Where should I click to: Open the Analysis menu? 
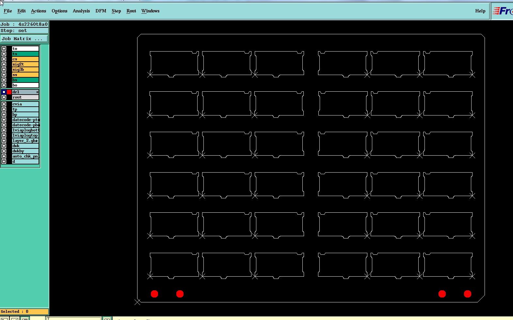pos(81,11)
